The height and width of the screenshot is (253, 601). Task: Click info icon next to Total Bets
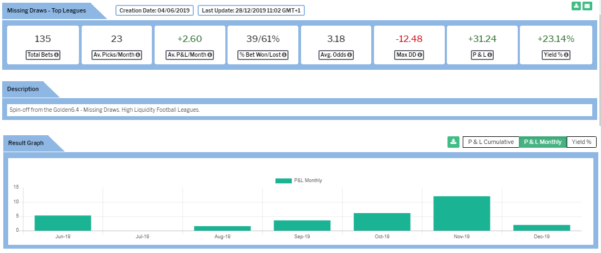(x=57, y=55)
